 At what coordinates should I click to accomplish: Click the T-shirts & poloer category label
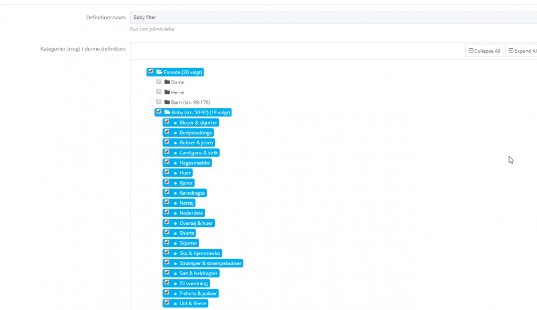pyautogui.click(x=198, y=293)
